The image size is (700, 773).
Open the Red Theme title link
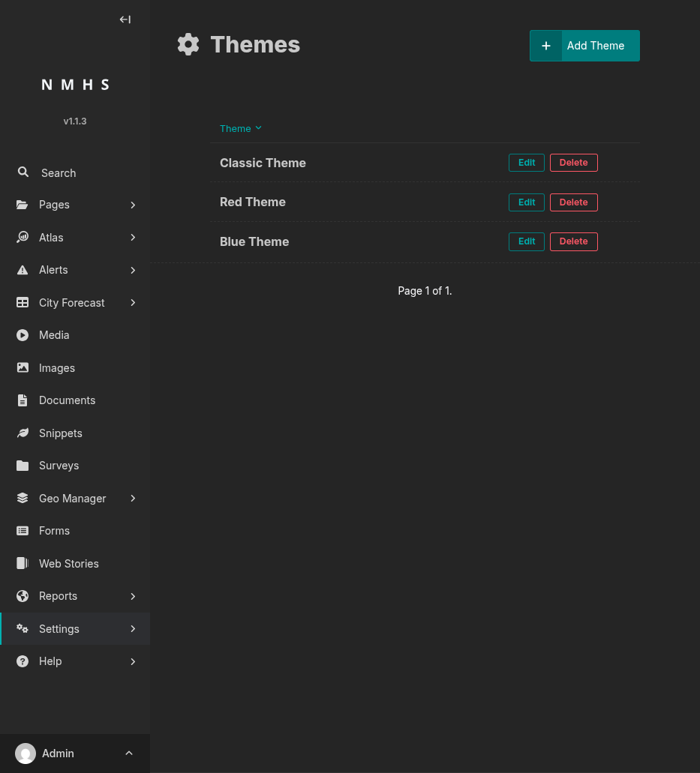(x=253, y=202)
